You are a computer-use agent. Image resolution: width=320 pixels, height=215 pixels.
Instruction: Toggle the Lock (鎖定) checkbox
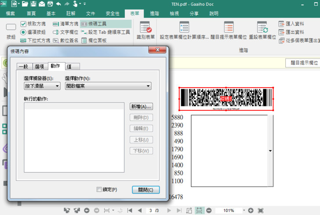click(x=99, y=190)
